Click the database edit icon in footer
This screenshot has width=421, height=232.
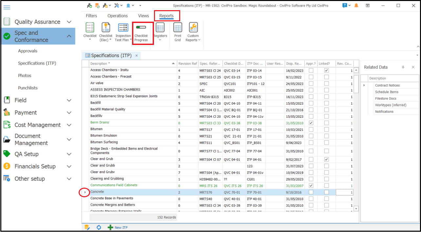click(87, 227)
